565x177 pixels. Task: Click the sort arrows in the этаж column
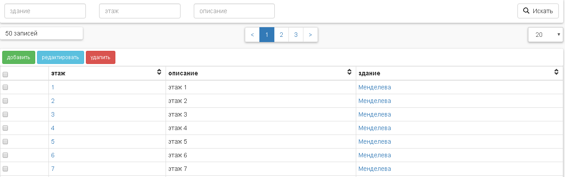pyautogui.click(x=159, y=72)
